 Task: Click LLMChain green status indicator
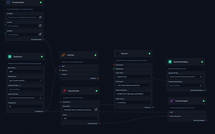click(95, 55)
